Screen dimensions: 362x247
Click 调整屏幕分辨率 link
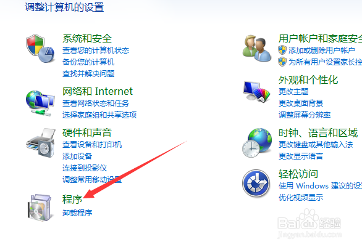305,115
